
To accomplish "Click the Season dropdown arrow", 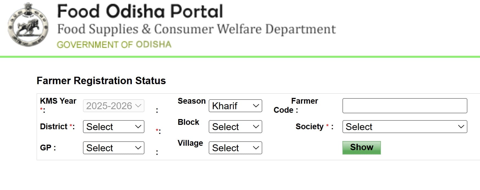I will click(x=256, y=106).
